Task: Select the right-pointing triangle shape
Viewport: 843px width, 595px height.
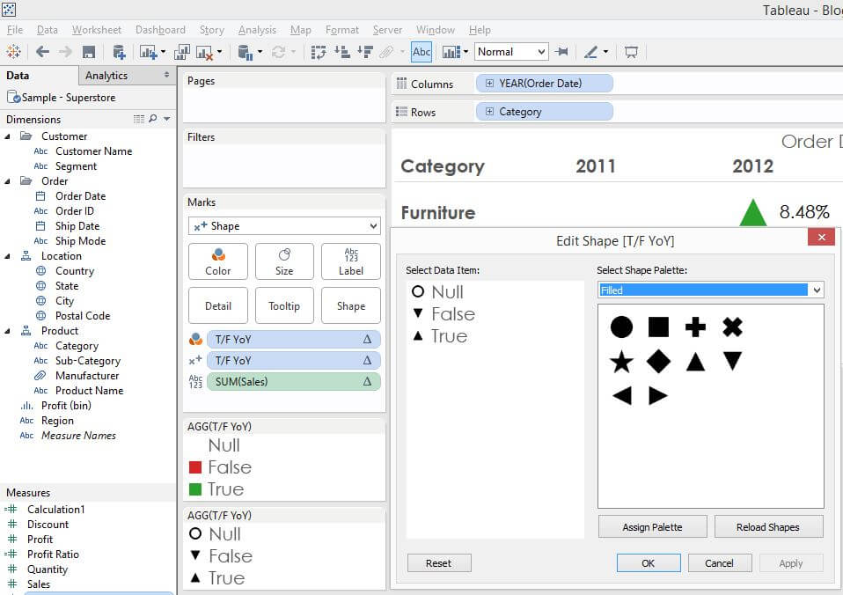Action: (x=658, y=395)
